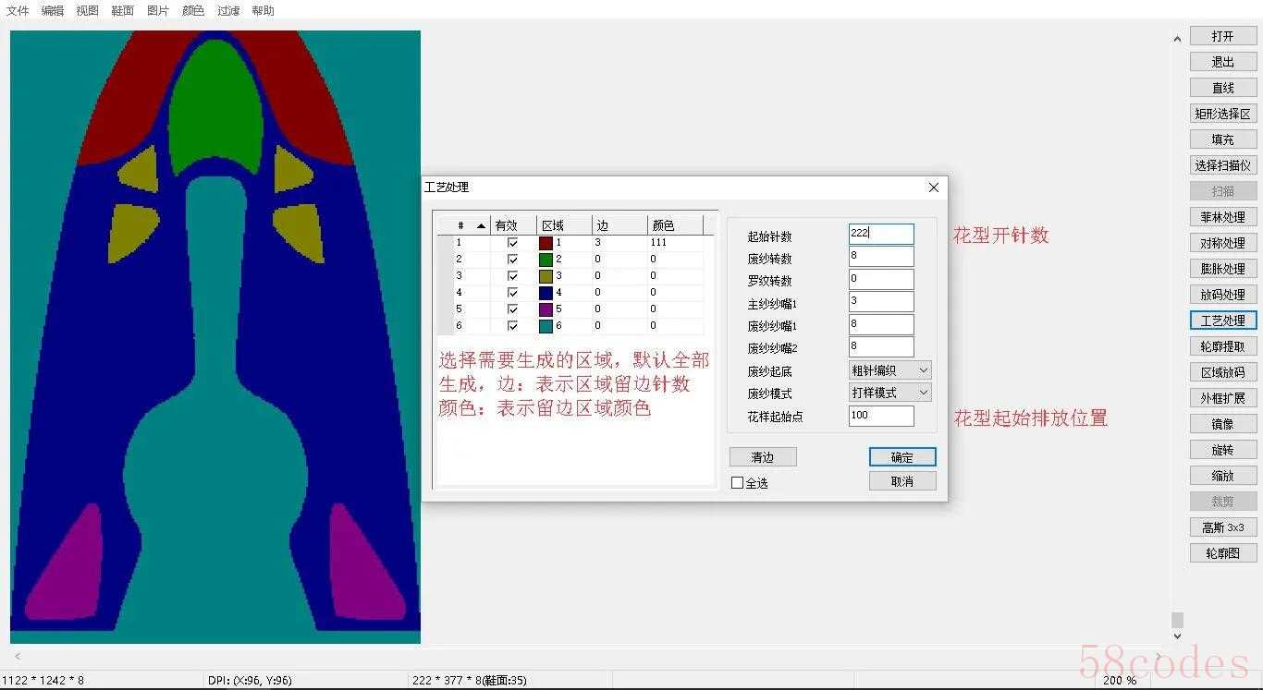Click the green swatch for region 2
The image size is (1263, 690).
point(546,260)
